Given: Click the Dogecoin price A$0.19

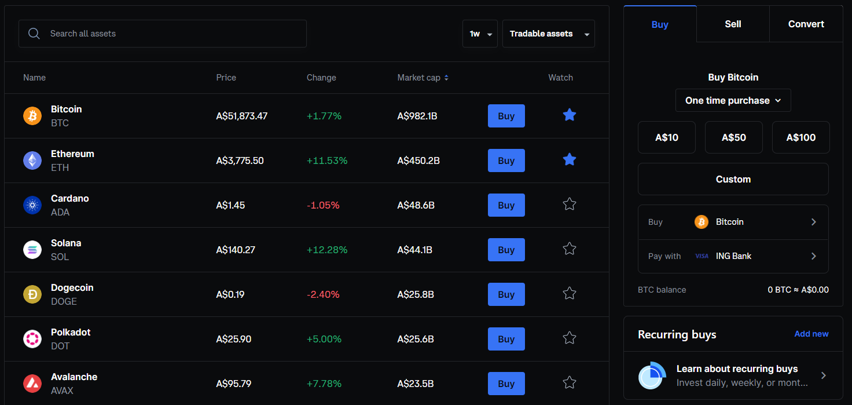Looking at the screenshot, I should (230, 294).
